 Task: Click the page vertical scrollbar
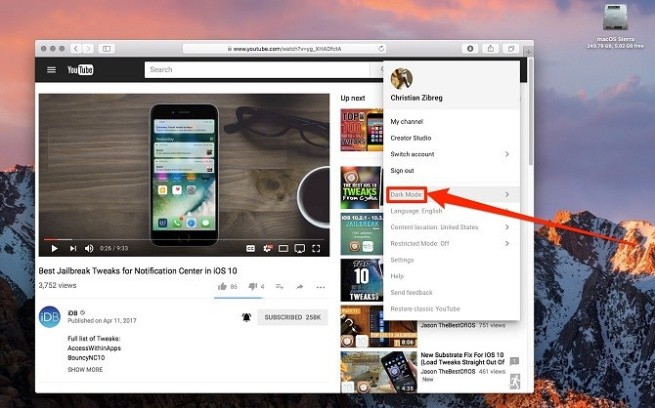pyautogui.click(x=531, y=112)
